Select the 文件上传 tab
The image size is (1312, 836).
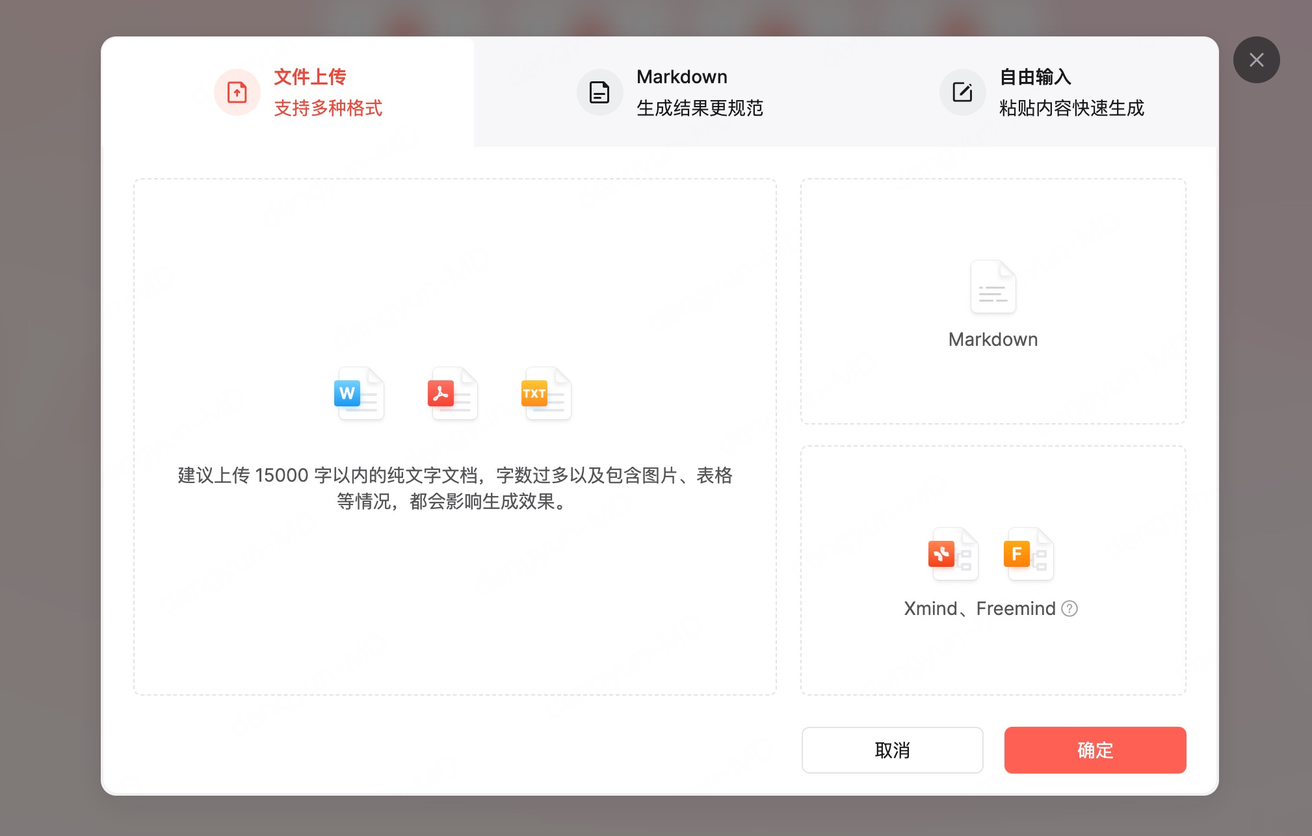[287, 92]
